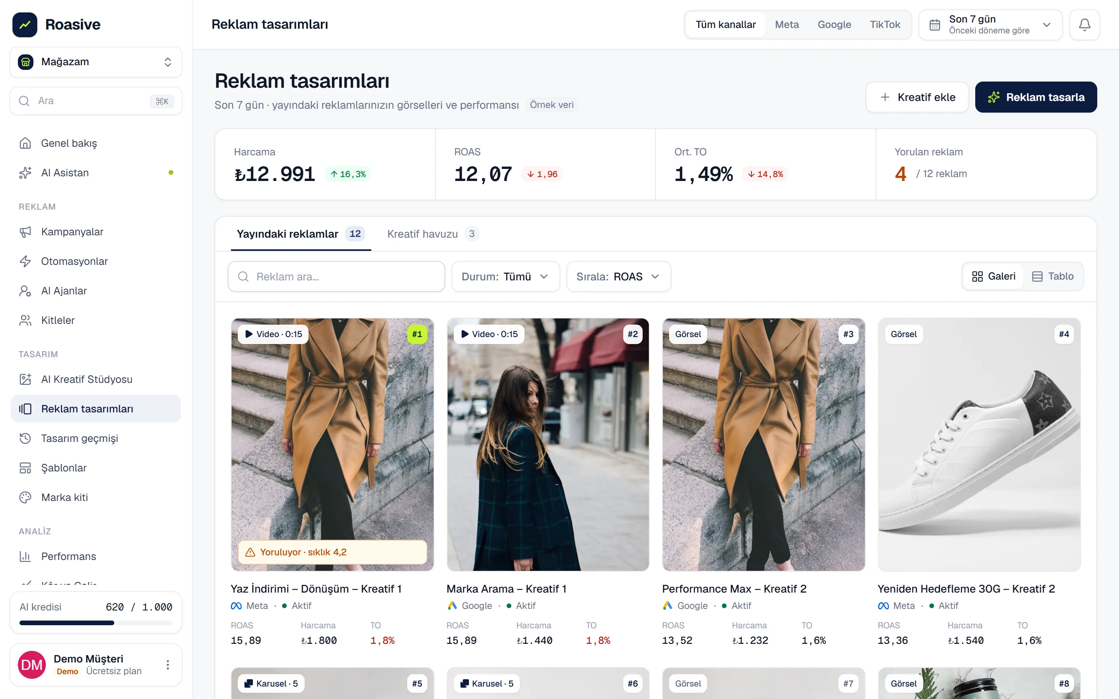
Task: Click the Mağazam store icon
Action: click(x=26, y=61)
